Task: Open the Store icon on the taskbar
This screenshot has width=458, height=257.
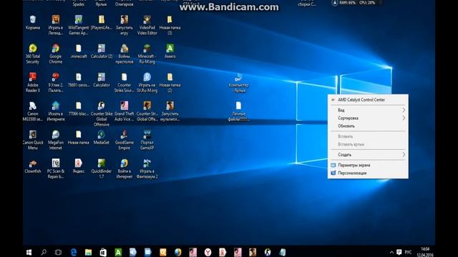Action: coord(103,252)
